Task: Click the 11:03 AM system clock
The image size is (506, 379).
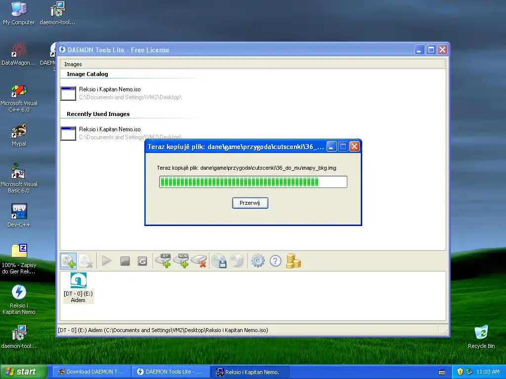Action: (x=488, y=372)
